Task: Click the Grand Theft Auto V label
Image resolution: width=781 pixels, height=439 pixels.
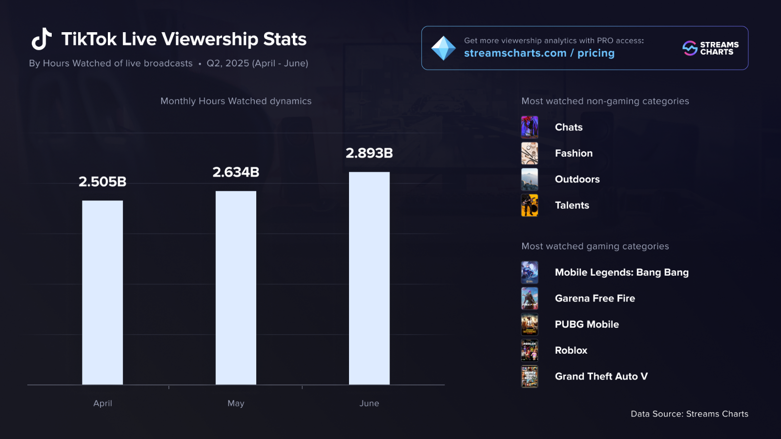Action: 601,377
